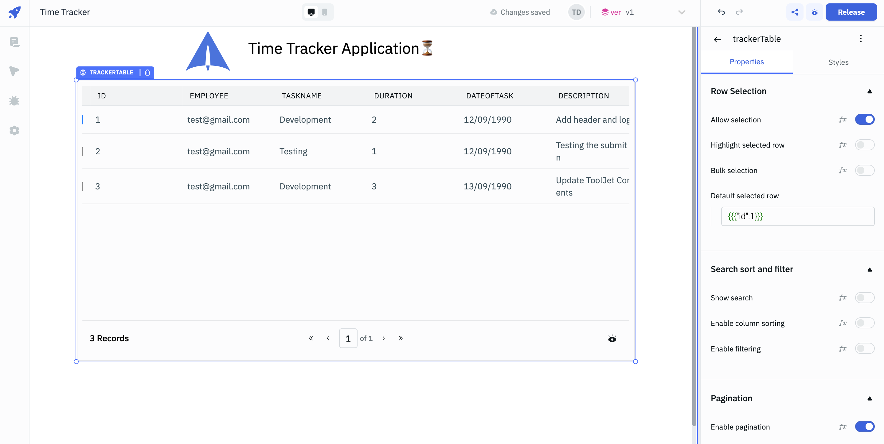Click the Release button
Image resolution: width=884 pixels, height=444 pixels.
point(851,12)
